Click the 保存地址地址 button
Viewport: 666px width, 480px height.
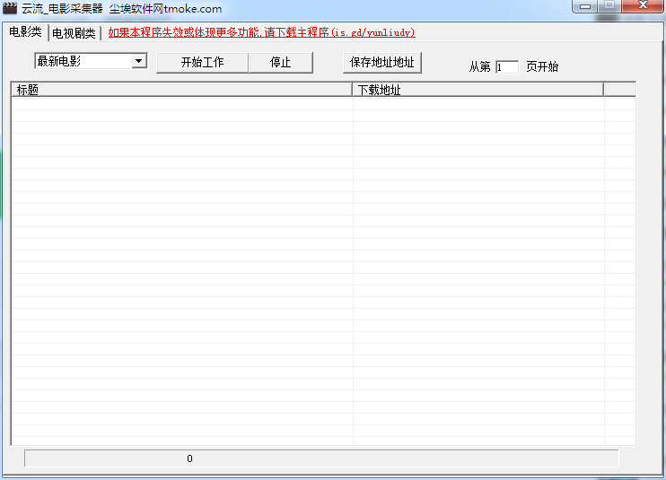[x=381, y=63]
